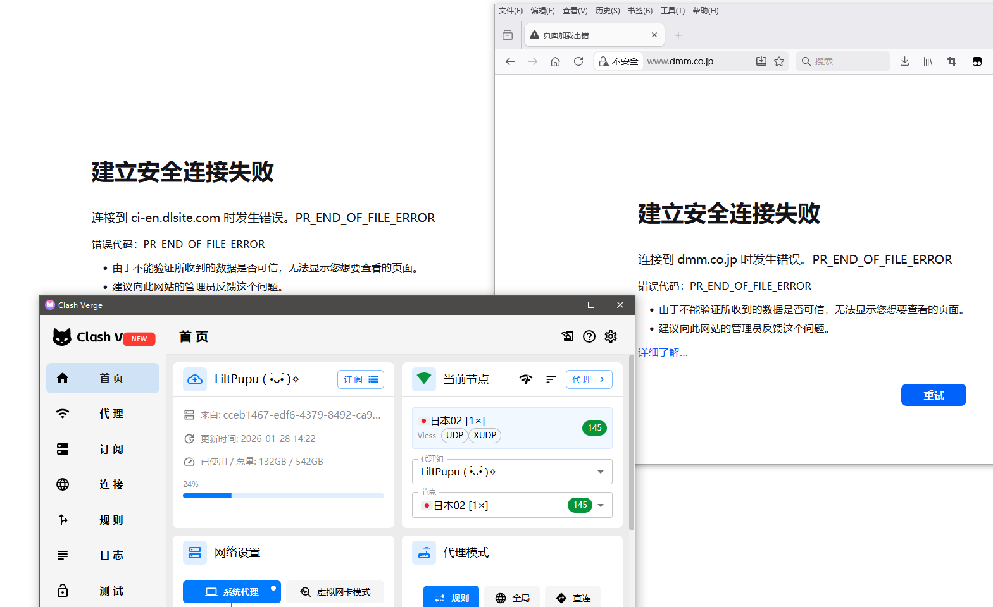This screenshot has height=607, width=993.
Task: Bookmark this page with the star icon
Action: coord(779,61)
